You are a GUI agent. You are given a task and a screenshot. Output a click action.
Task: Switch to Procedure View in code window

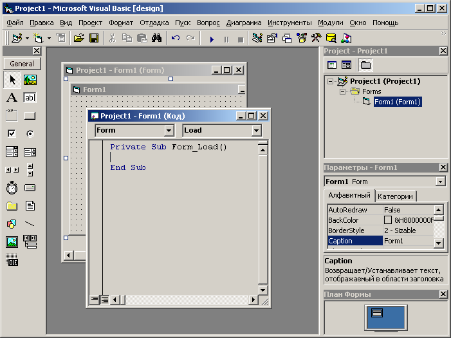coord(95,299)
